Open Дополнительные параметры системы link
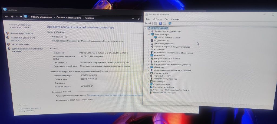This screenshot has width=277, height=124. pyautogui.click(x=27, y=50)
